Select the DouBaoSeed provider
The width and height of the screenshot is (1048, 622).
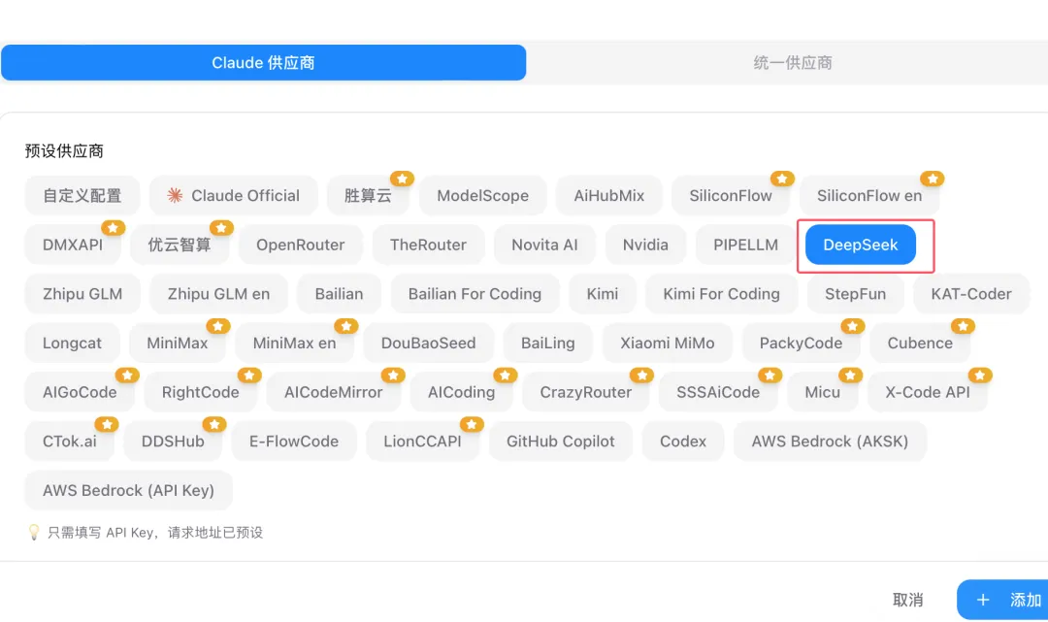point(429,343)
